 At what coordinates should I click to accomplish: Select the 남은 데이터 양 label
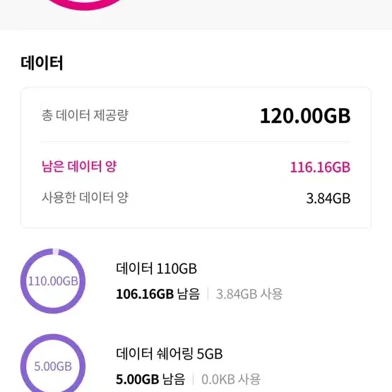tap(79, 166)
